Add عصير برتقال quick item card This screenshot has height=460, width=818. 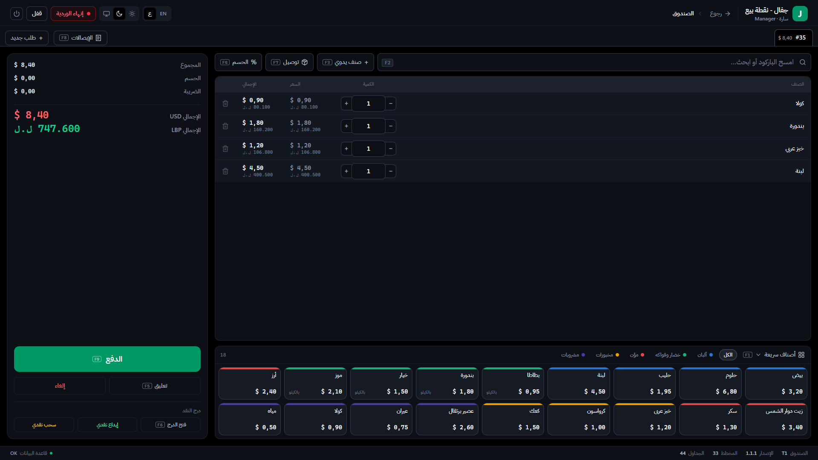447,419
